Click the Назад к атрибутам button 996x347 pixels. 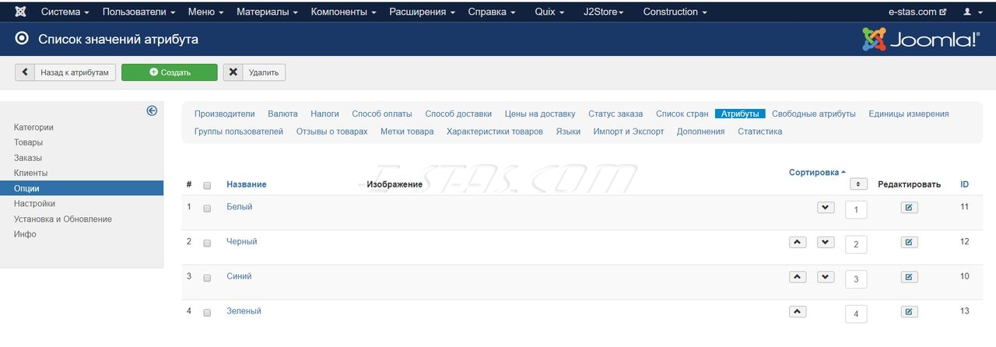pyautogui.click(x=66, y=72)
